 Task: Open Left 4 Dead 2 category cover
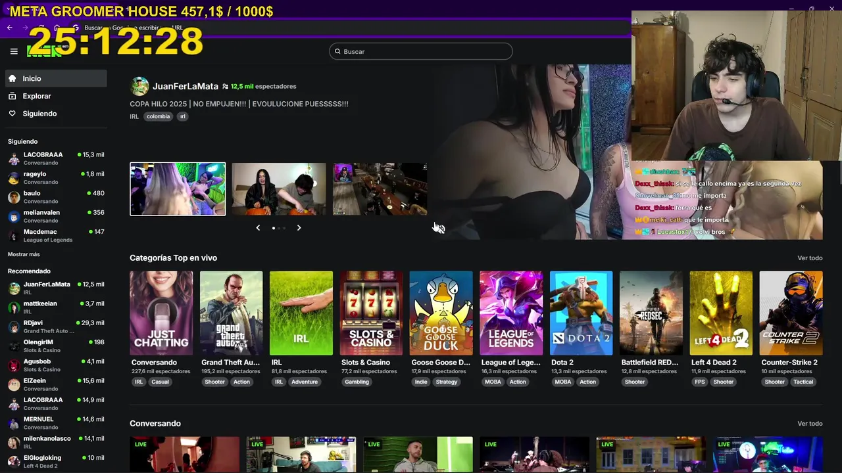click(721, 313)
